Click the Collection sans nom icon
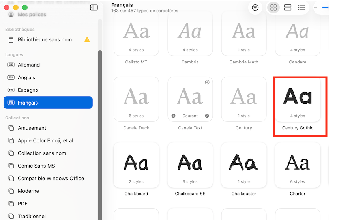 coord(11,153)
